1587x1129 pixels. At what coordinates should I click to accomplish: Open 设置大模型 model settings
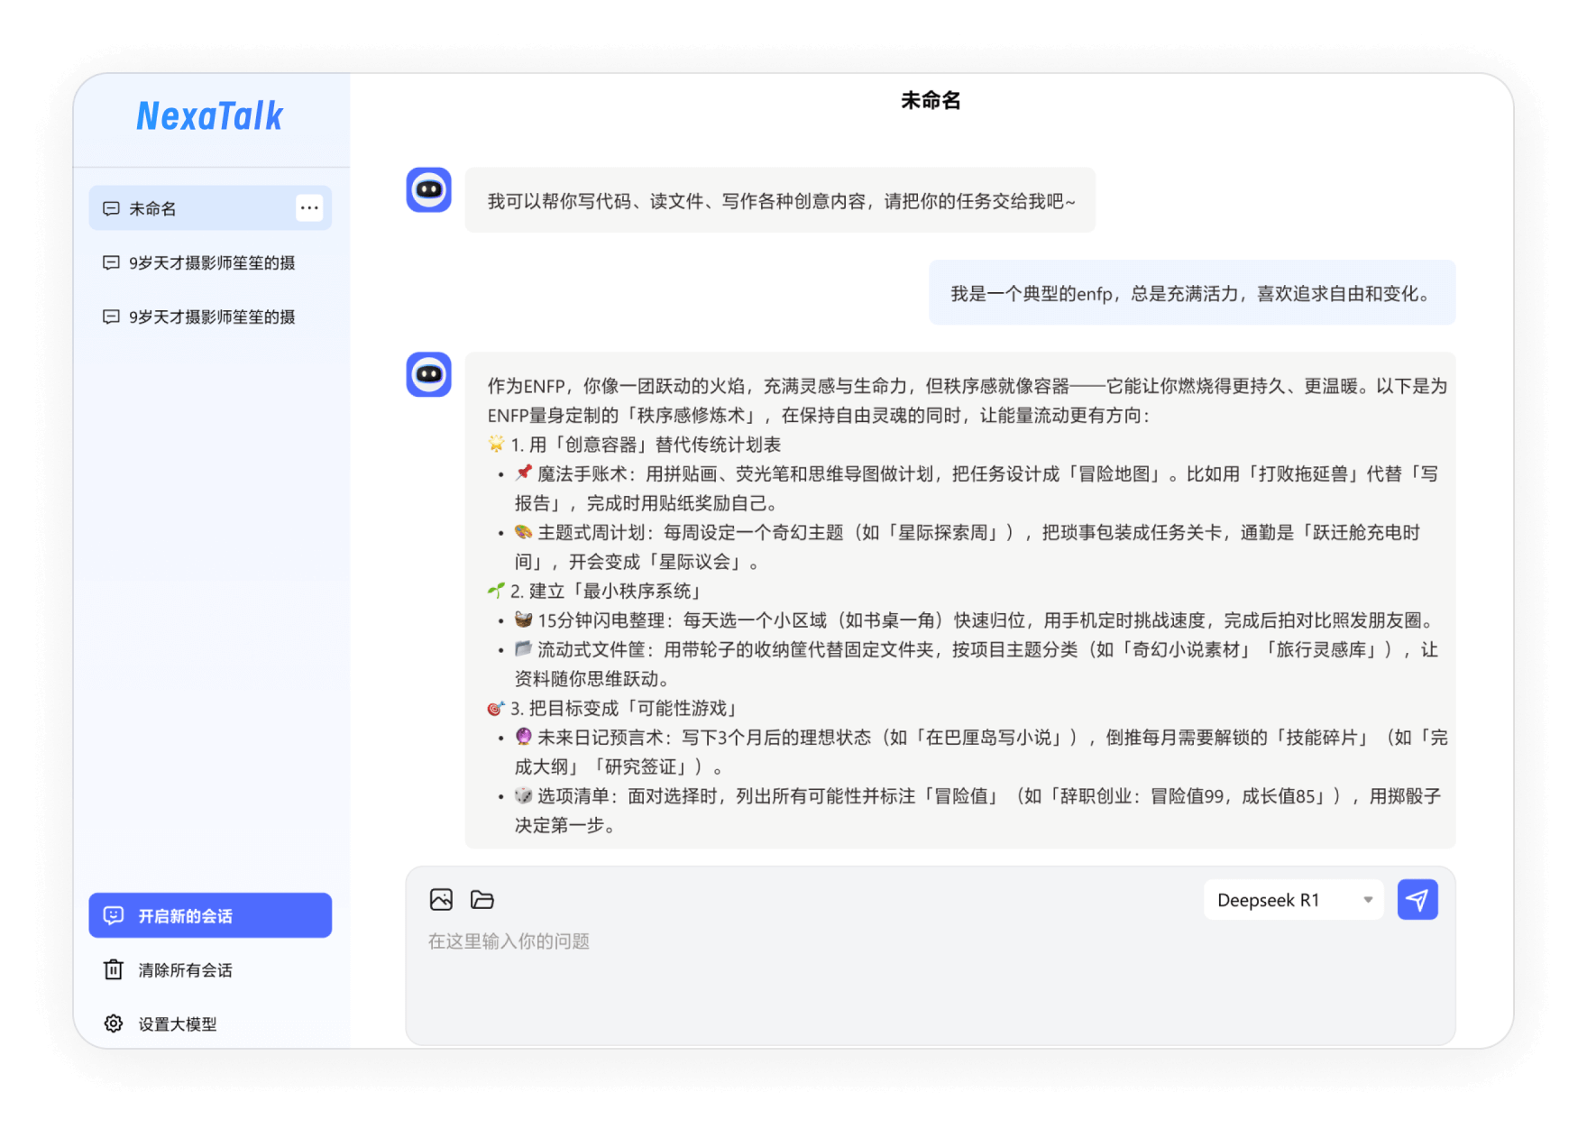177,1024
